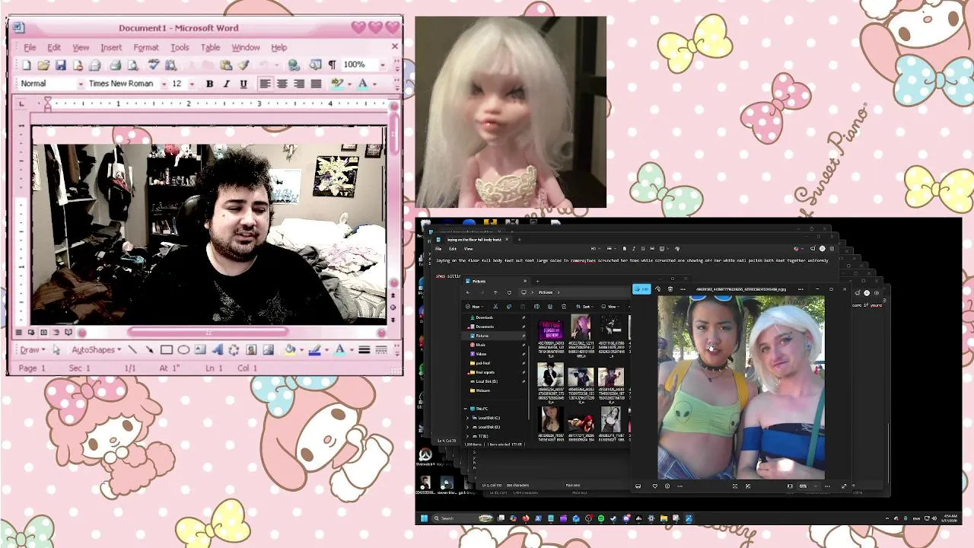Open Word's Help menu

tap(279, 47)
